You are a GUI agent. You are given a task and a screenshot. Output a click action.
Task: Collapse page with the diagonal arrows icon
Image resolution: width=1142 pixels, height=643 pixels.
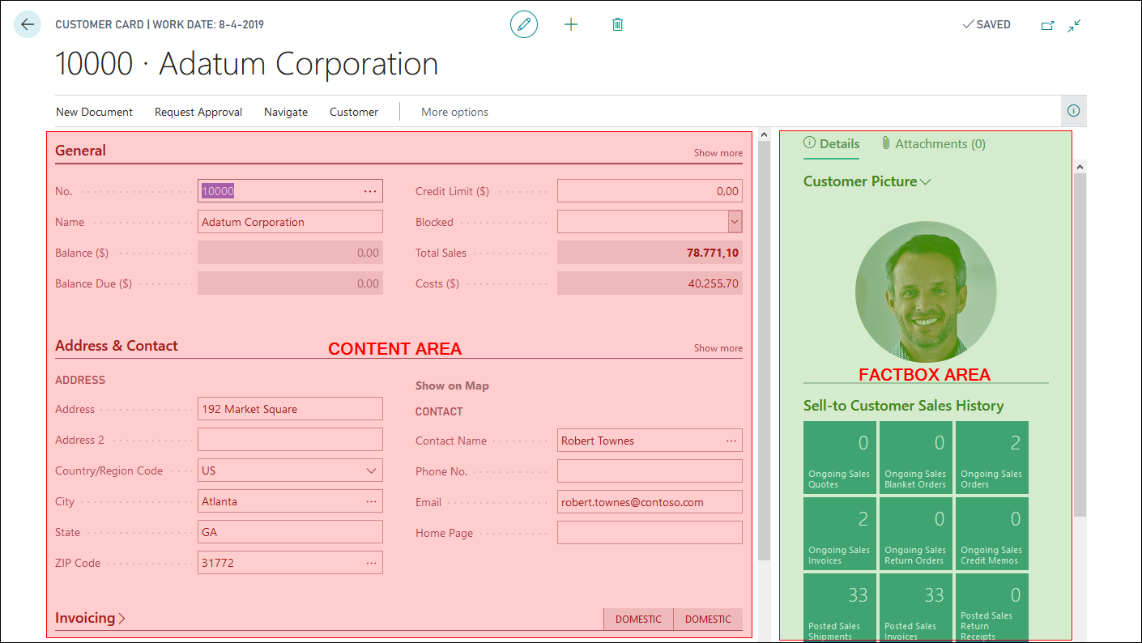[x=1074, y=25]
